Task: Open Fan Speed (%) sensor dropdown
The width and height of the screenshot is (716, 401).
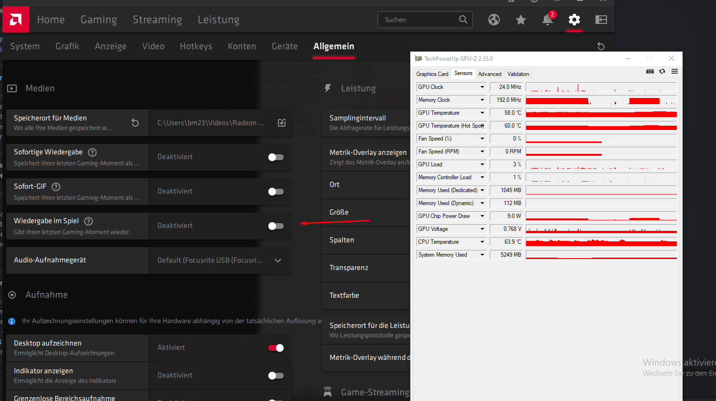Action: pyautogui.click(x=482, y=139)
